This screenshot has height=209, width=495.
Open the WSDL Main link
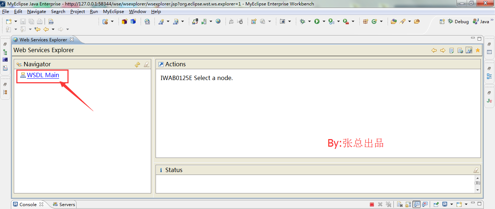[x=43, y=75]
